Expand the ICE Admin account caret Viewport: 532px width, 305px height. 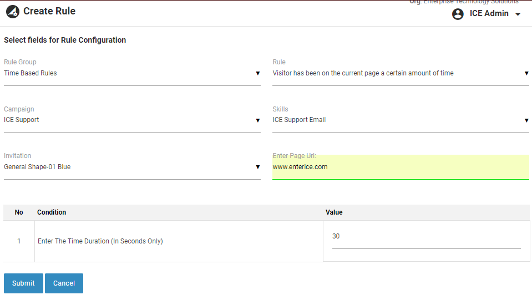518,14
